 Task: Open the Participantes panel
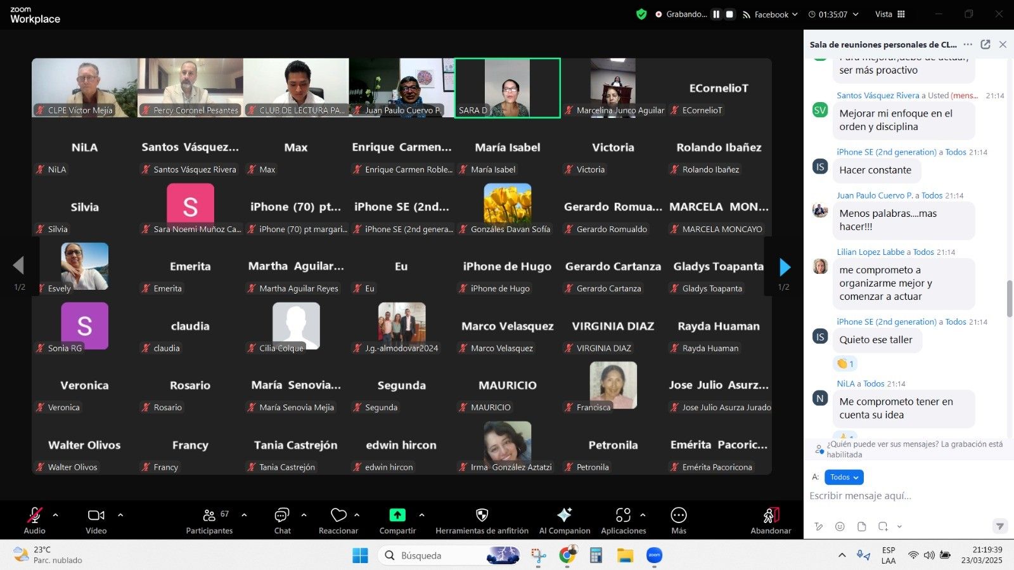click(x=209, y=515)
